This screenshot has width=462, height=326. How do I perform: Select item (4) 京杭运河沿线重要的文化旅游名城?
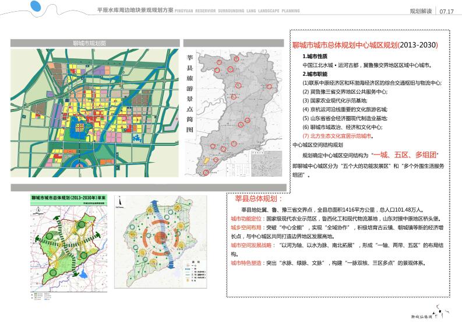click(345, 110)
